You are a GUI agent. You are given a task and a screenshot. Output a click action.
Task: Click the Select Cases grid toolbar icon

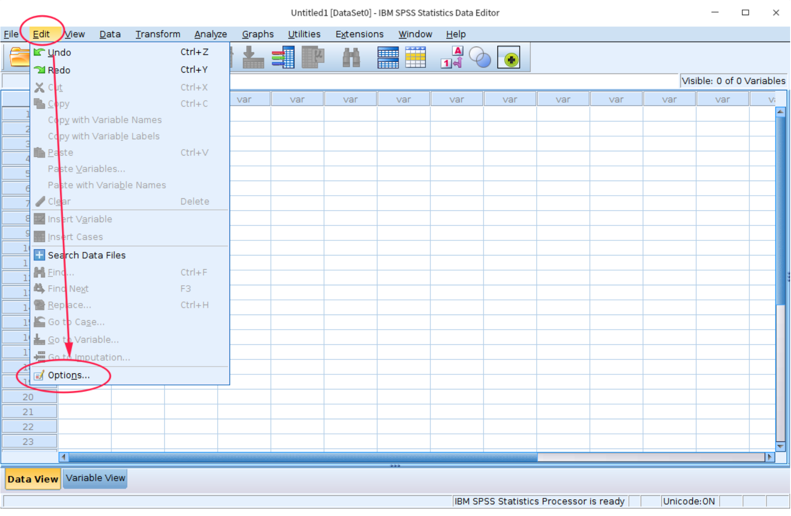(x=415, y=57)
